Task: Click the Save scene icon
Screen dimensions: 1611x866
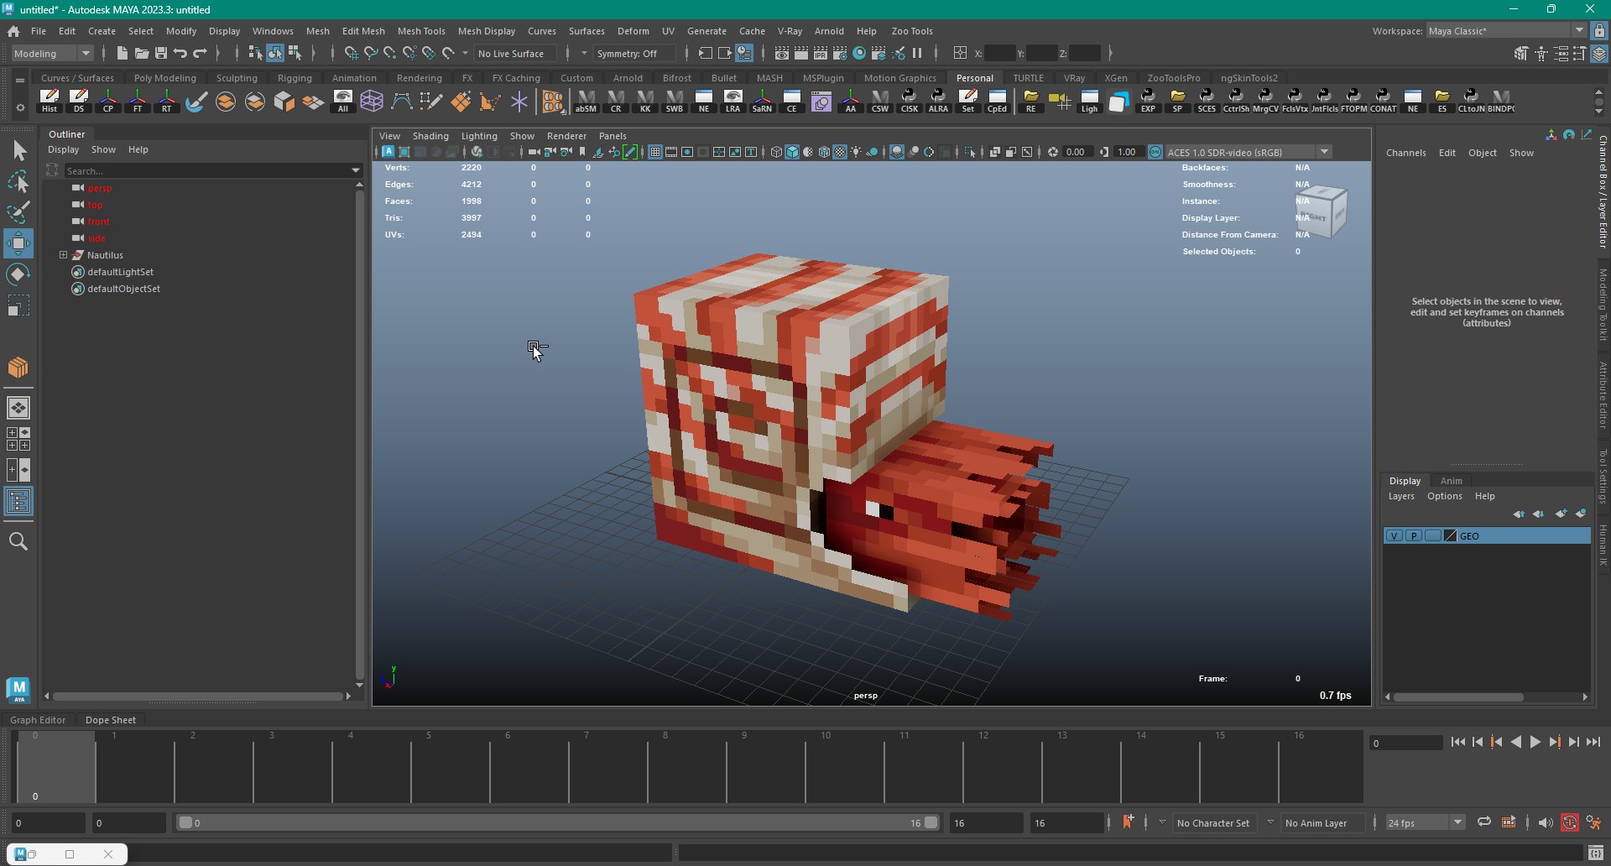Action: tap(161, 53)
